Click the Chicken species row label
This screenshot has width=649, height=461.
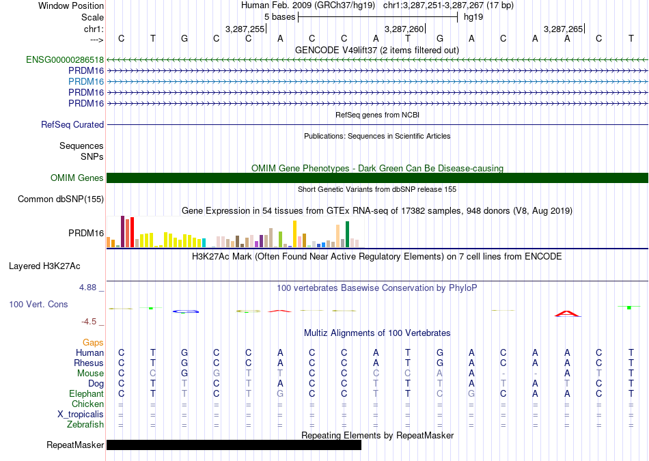coord(87,404)
